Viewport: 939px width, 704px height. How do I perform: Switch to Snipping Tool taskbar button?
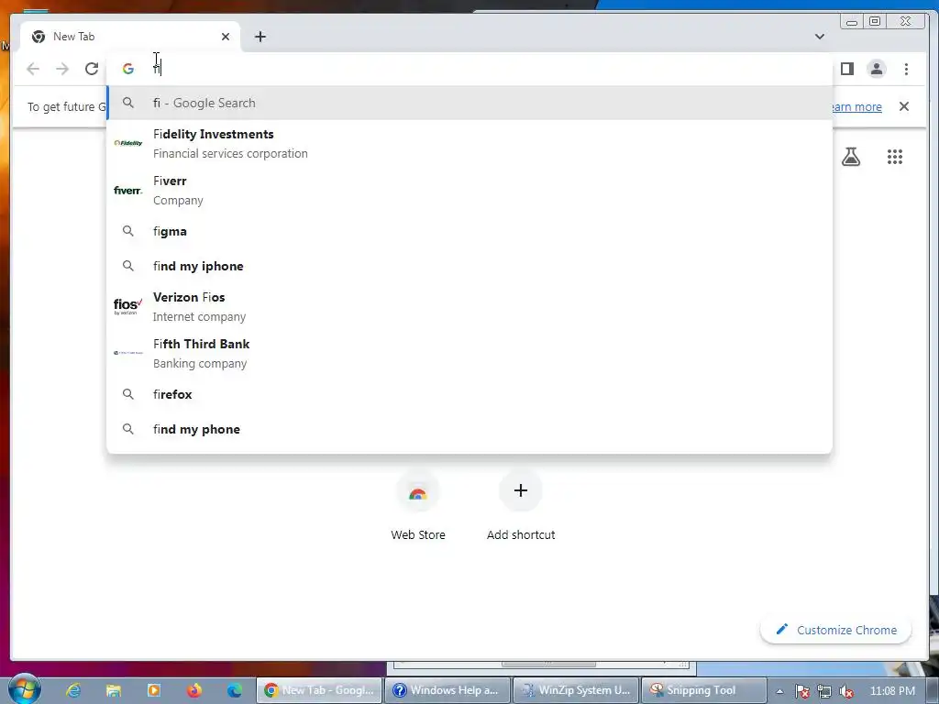703,690
